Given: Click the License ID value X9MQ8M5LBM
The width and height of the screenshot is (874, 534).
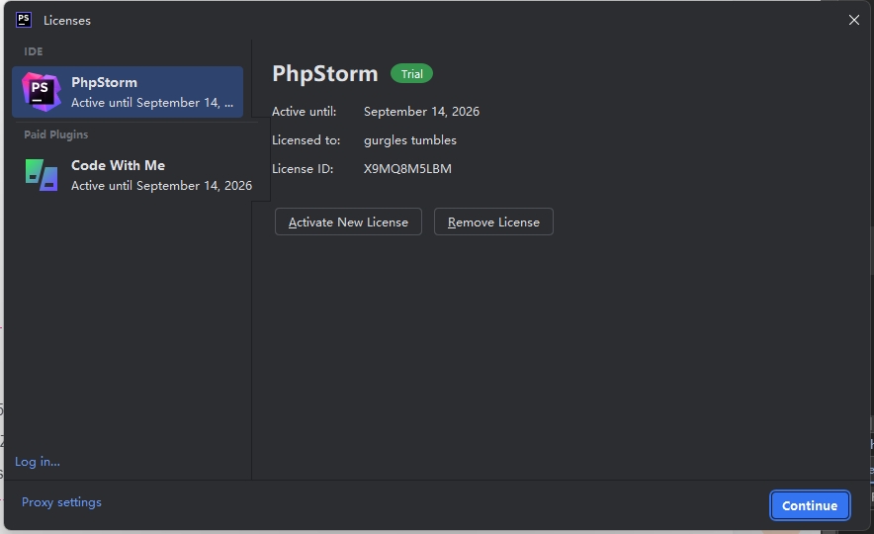Looking at the screenshot, I should [407, 168].
